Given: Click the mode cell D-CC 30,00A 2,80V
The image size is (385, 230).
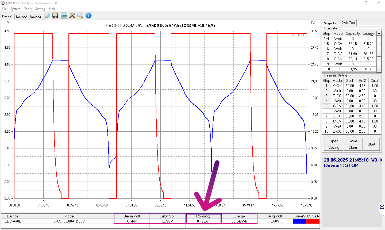Looking at the screenshot, I should (69, 221).
